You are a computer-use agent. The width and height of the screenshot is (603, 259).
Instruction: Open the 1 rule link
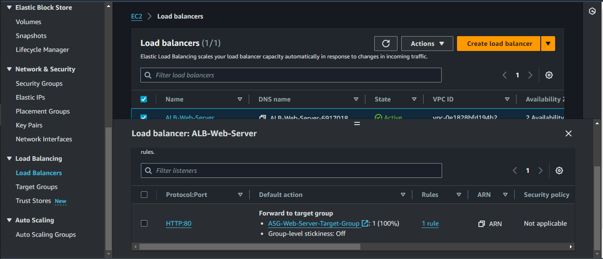click(430, 223)
